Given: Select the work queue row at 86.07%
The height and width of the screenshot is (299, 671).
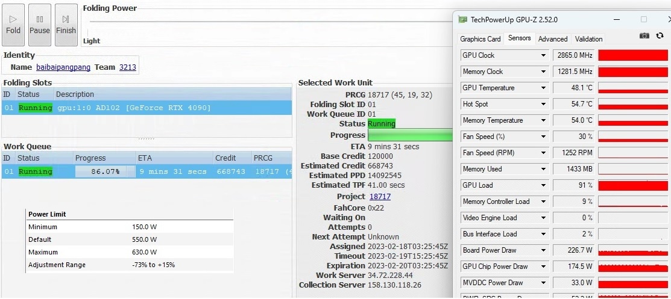Looking at the screenshot, I should coord(146,171).
